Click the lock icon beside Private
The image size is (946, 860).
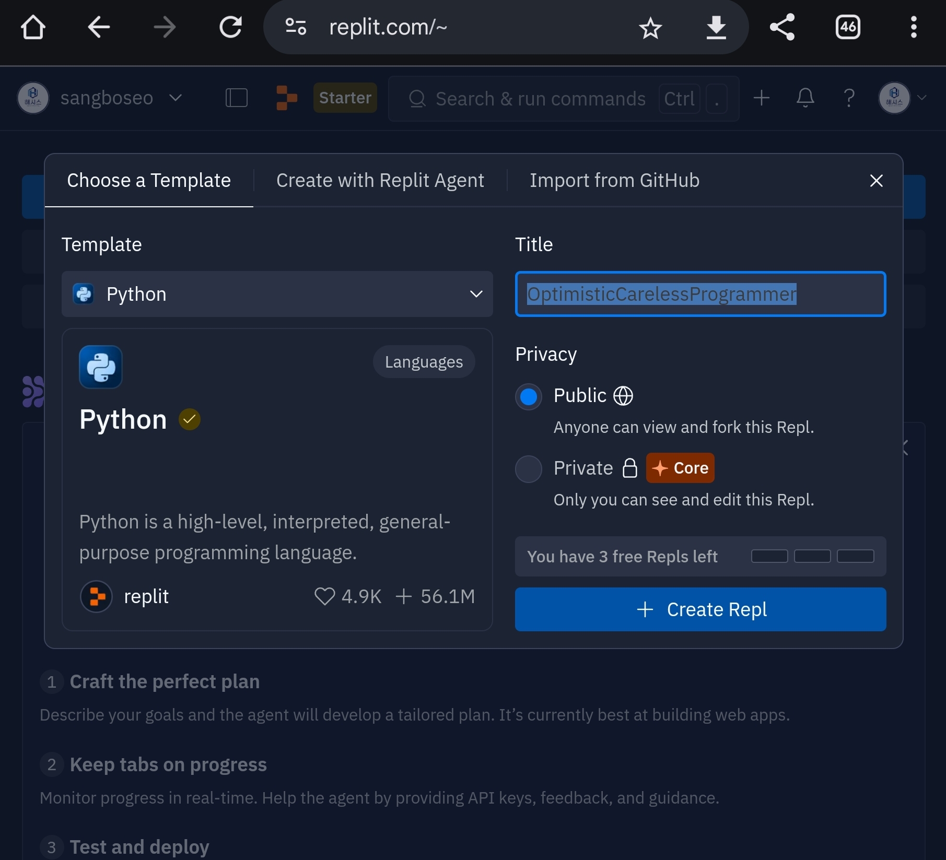(630, 468)
